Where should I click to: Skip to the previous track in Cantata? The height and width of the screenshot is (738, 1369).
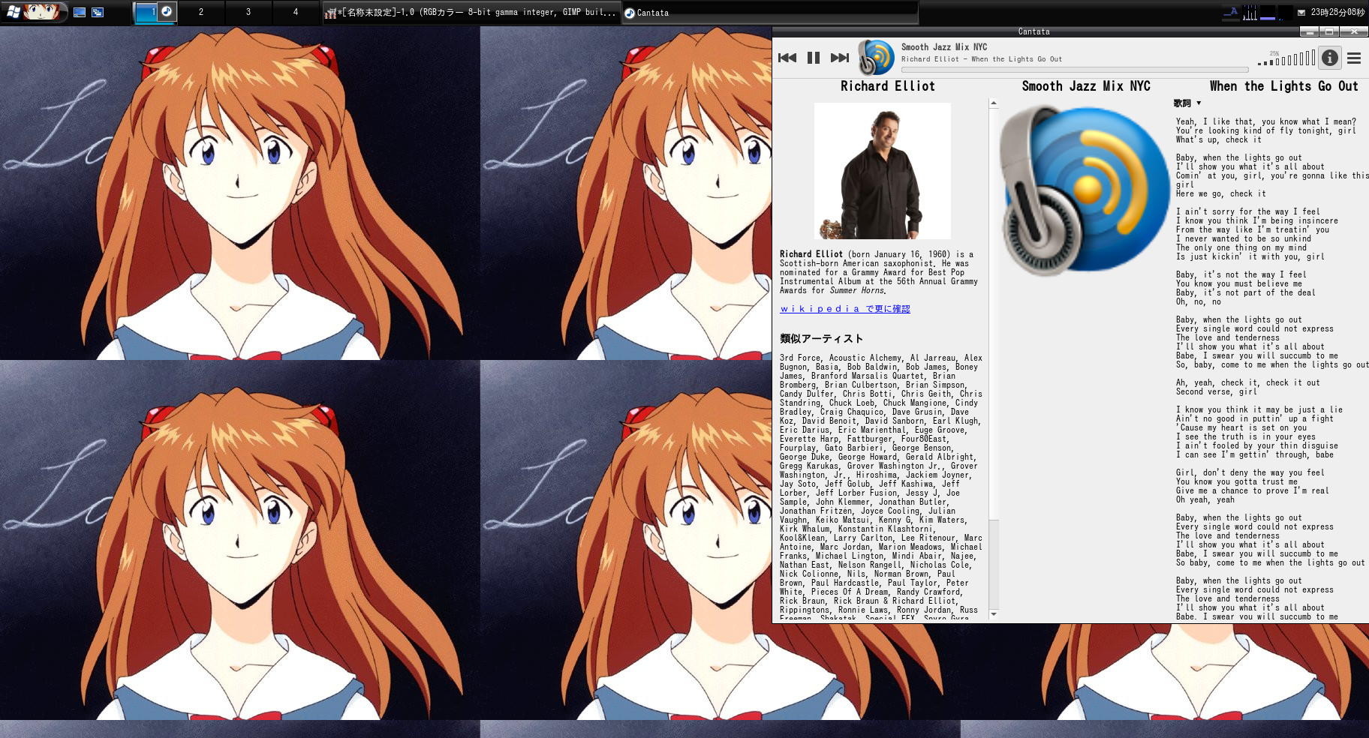tap(787, 58)
